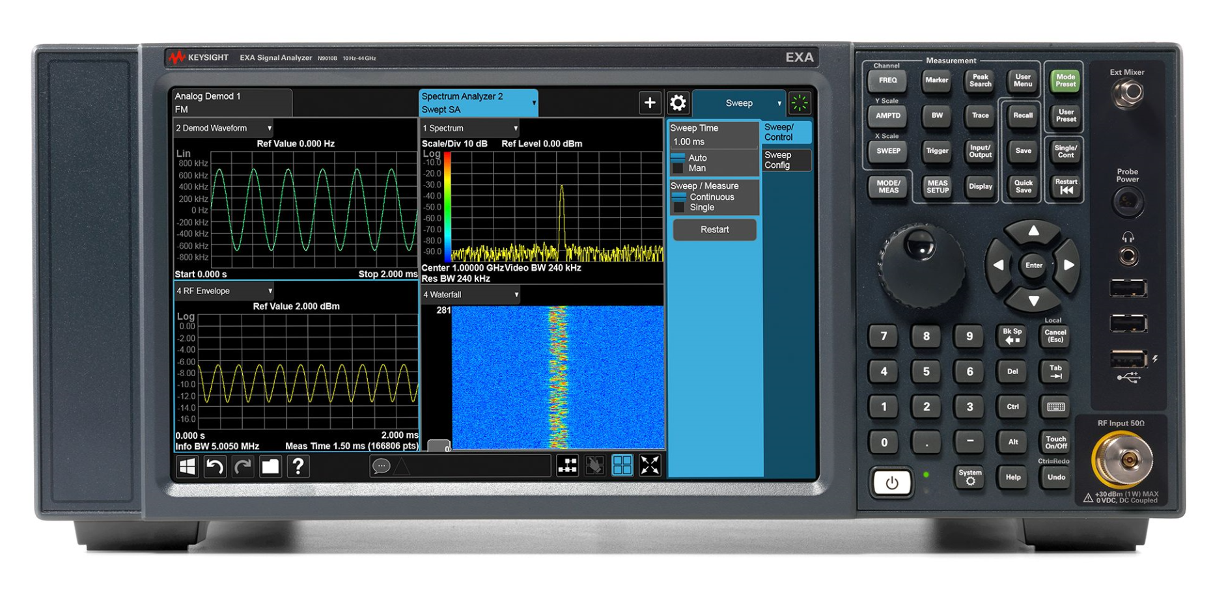
Task: Click the measurement sequence icon near the layout icons
Action: pyautogui.click(x=568, y=465)
